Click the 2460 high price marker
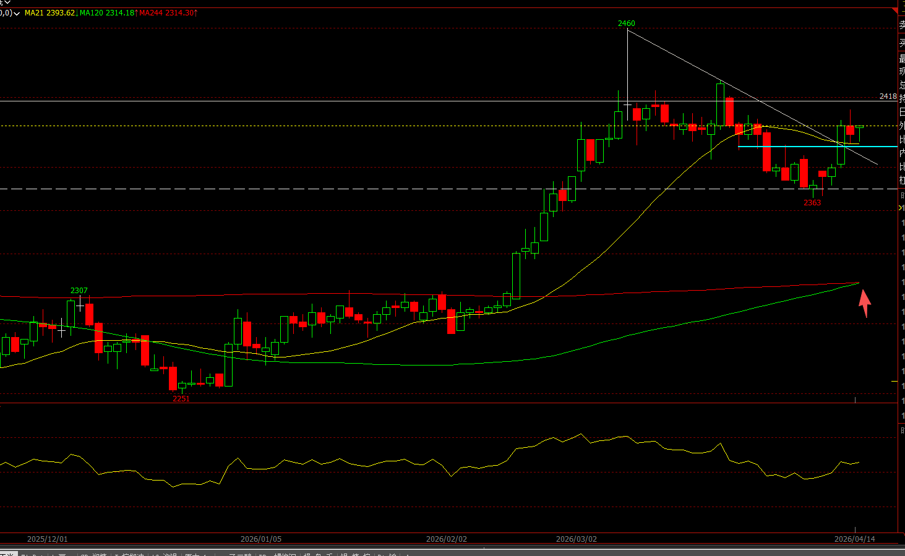Screen dimensions: 905x556 click(626, 24)
